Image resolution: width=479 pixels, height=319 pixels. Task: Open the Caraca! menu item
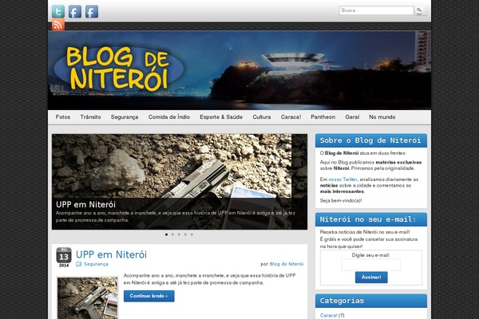pos(291,117)
